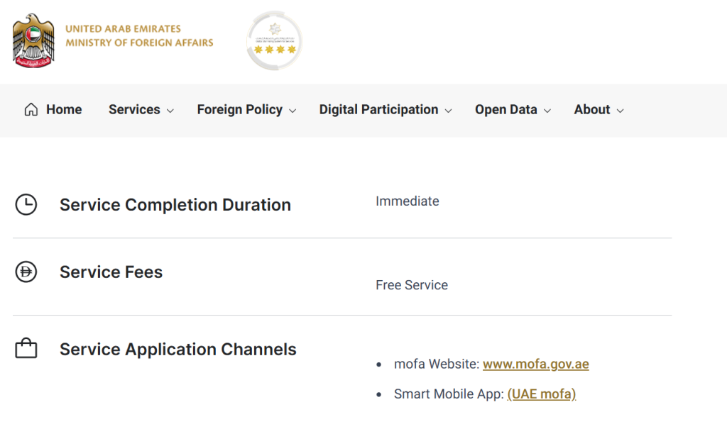Image resolution: width=727 pixels, height=429 pixels.
Task: Click the Home house icon
Action: (31, 109)
